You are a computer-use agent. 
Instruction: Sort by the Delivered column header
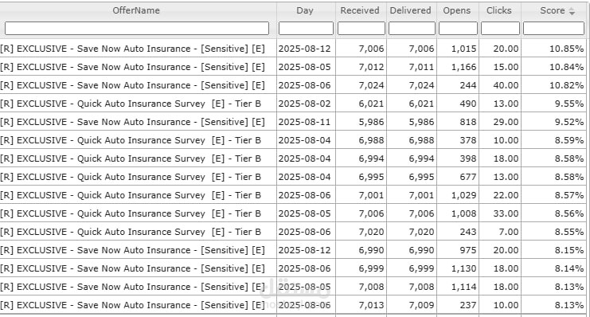[411, 10]
